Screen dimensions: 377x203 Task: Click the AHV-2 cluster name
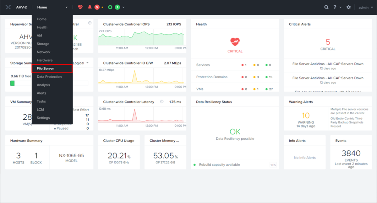click(21, 8)
